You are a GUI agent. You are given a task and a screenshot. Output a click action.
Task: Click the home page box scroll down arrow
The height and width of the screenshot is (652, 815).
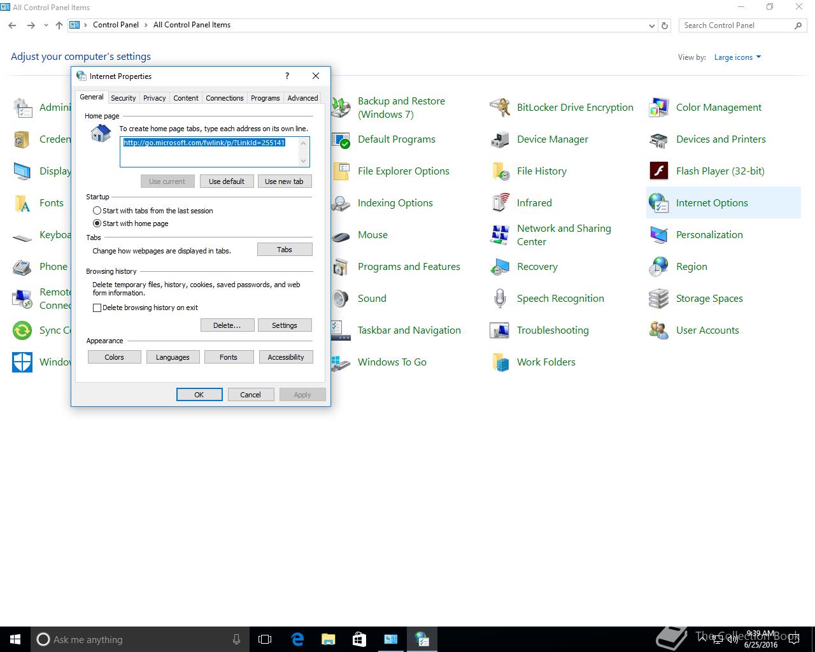[304, 161]
